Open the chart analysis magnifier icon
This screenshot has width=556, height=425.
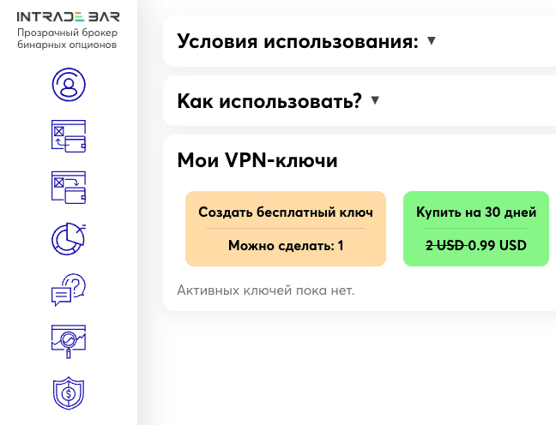[69, 341]
